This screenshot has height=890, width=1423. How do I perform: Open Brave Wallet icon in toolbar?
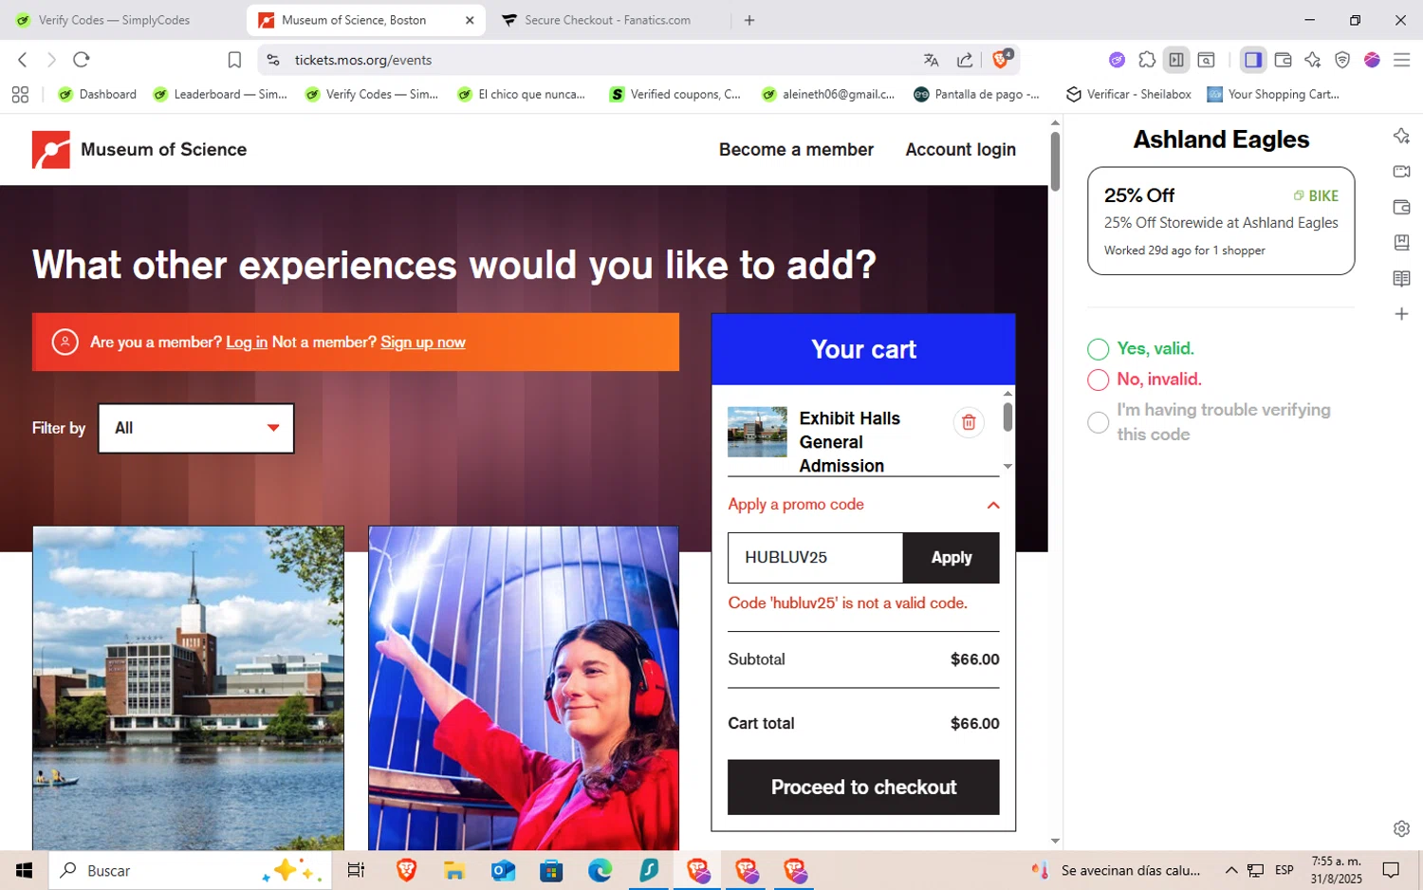pyautogui.click(x=1283, y=60)
